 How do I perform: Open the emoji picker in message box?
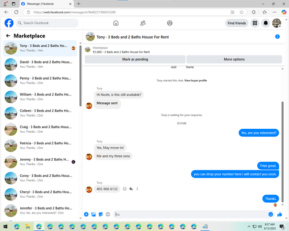271,214
